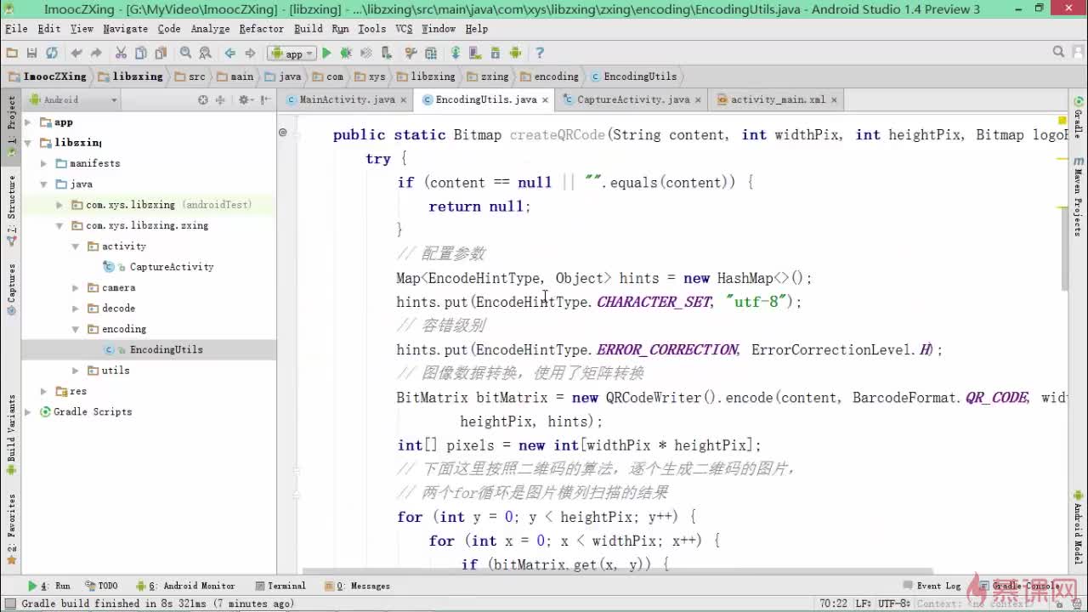Select EncodingUtils in project tree

coord(167,349)
